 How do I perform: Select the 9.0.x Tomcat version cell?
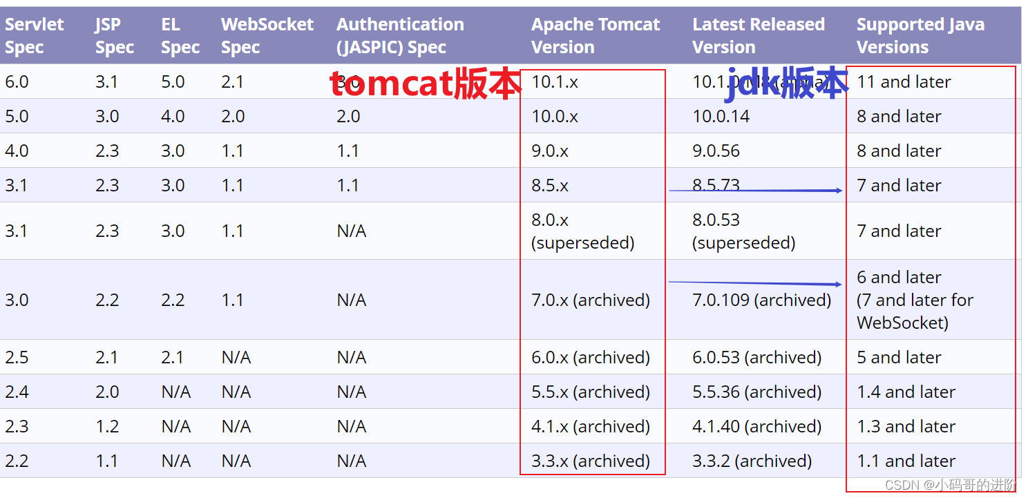click(550, 151)
